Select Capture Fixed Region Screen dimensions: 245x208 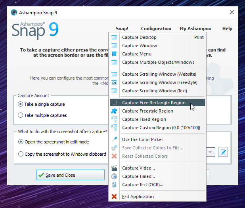[157, 119]
